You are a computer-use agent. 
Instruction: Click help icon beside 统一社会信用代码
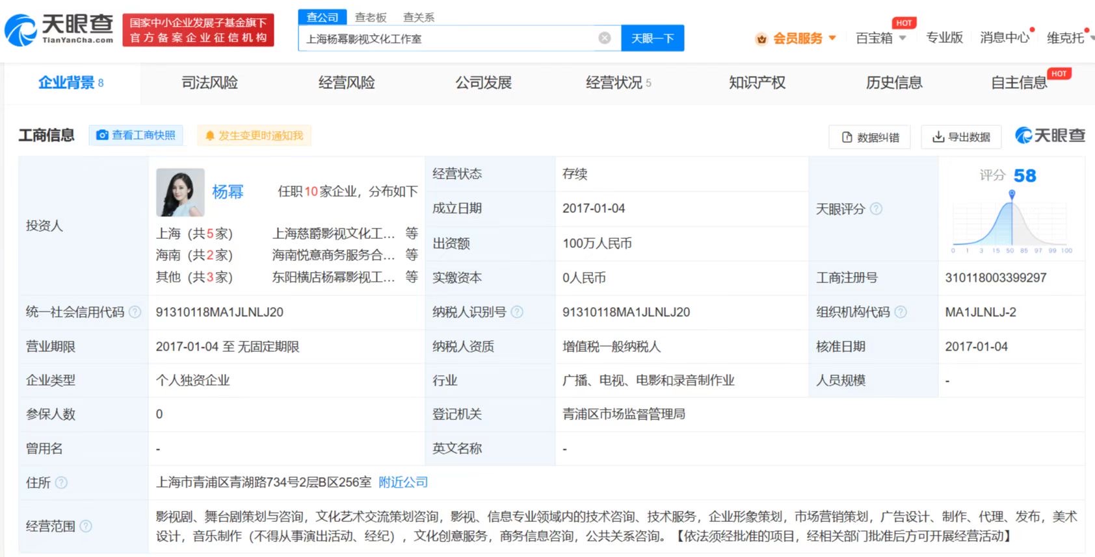tap(135, 312)
